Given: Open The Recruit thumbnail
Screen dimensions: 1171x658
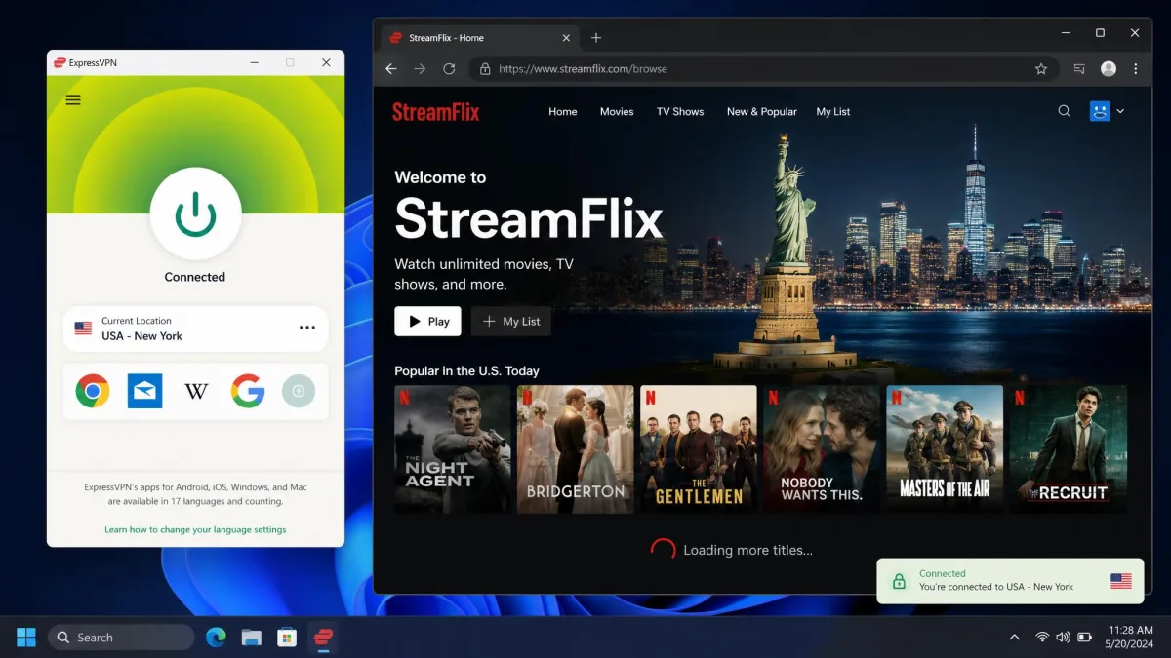Looking at the screenshot, I should click(x=1068, y=449).
